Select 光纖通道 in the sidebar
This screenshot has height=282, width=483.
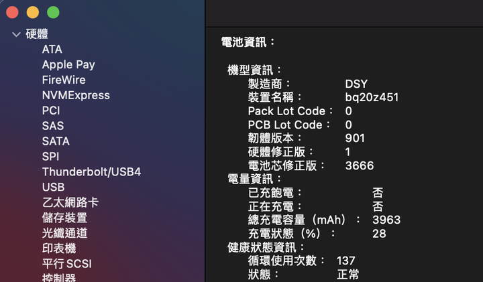[64, 233]
